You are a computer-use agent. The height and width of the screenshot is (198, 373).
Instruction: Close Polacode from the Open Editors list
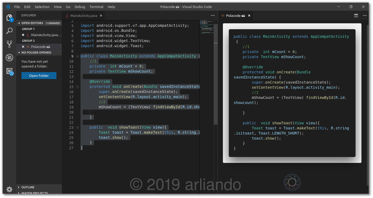point(23,47)
